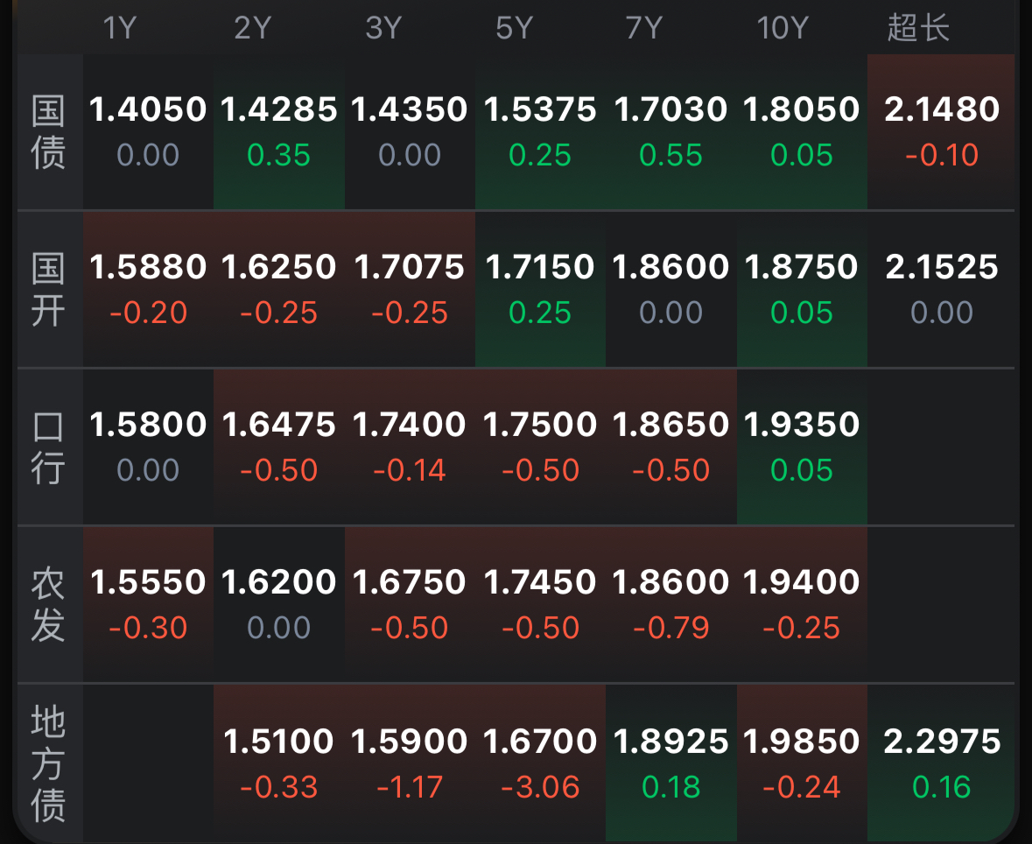Viewport: 1032px width, 844px height.
Task: Open the 国债 row label
Action: 48,132
